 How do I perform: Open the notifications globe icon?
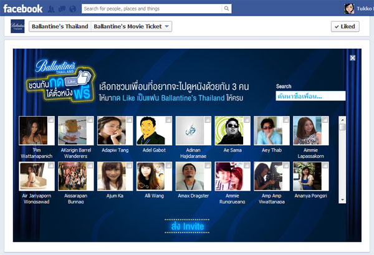(72, 9)
